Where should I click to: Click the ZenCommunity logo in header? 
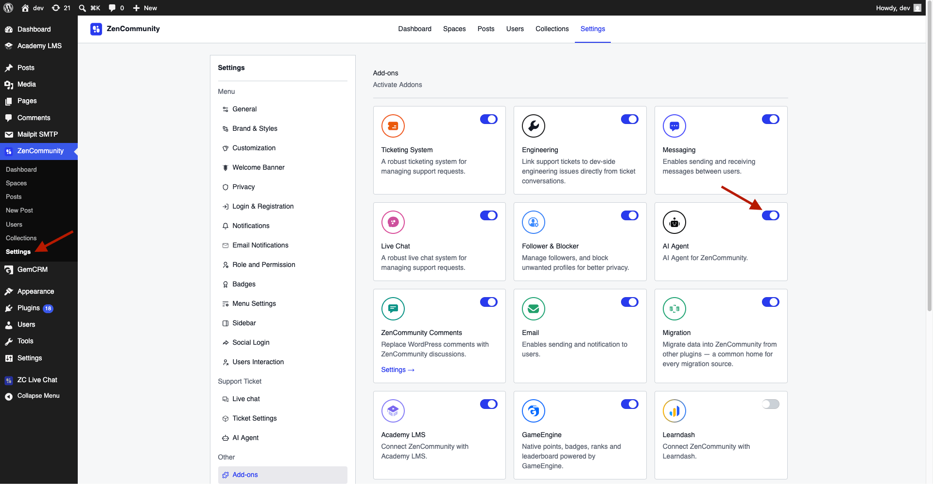[x=96, y=29]
